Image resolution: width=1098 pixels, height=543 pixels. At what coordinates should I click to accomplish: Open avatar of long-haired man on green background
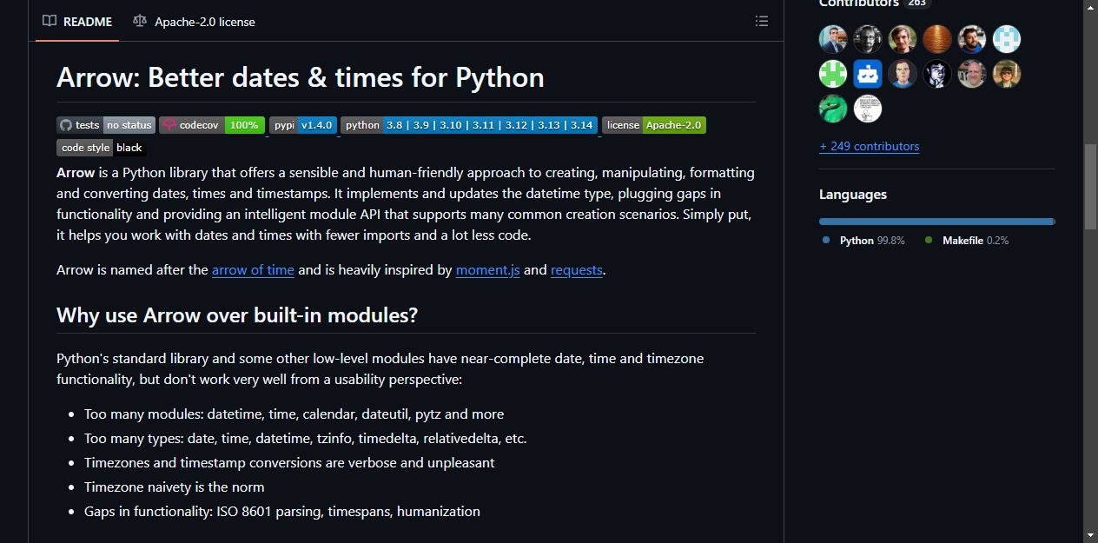click(x=903, y=39)
